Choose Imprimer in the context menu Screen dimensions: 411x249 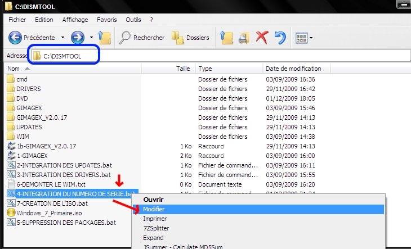(x=155, y=219)
